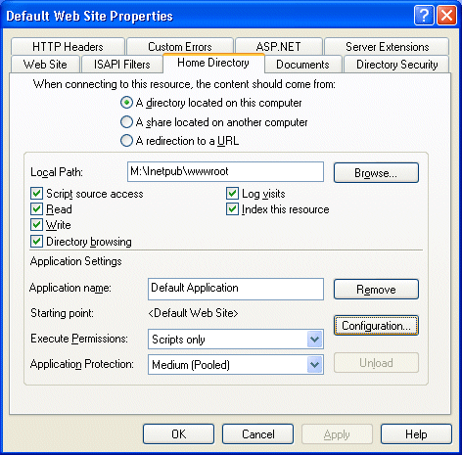462x455 pixels.
Task: Disable the Write permission checkbox
Action: (36, 225)
